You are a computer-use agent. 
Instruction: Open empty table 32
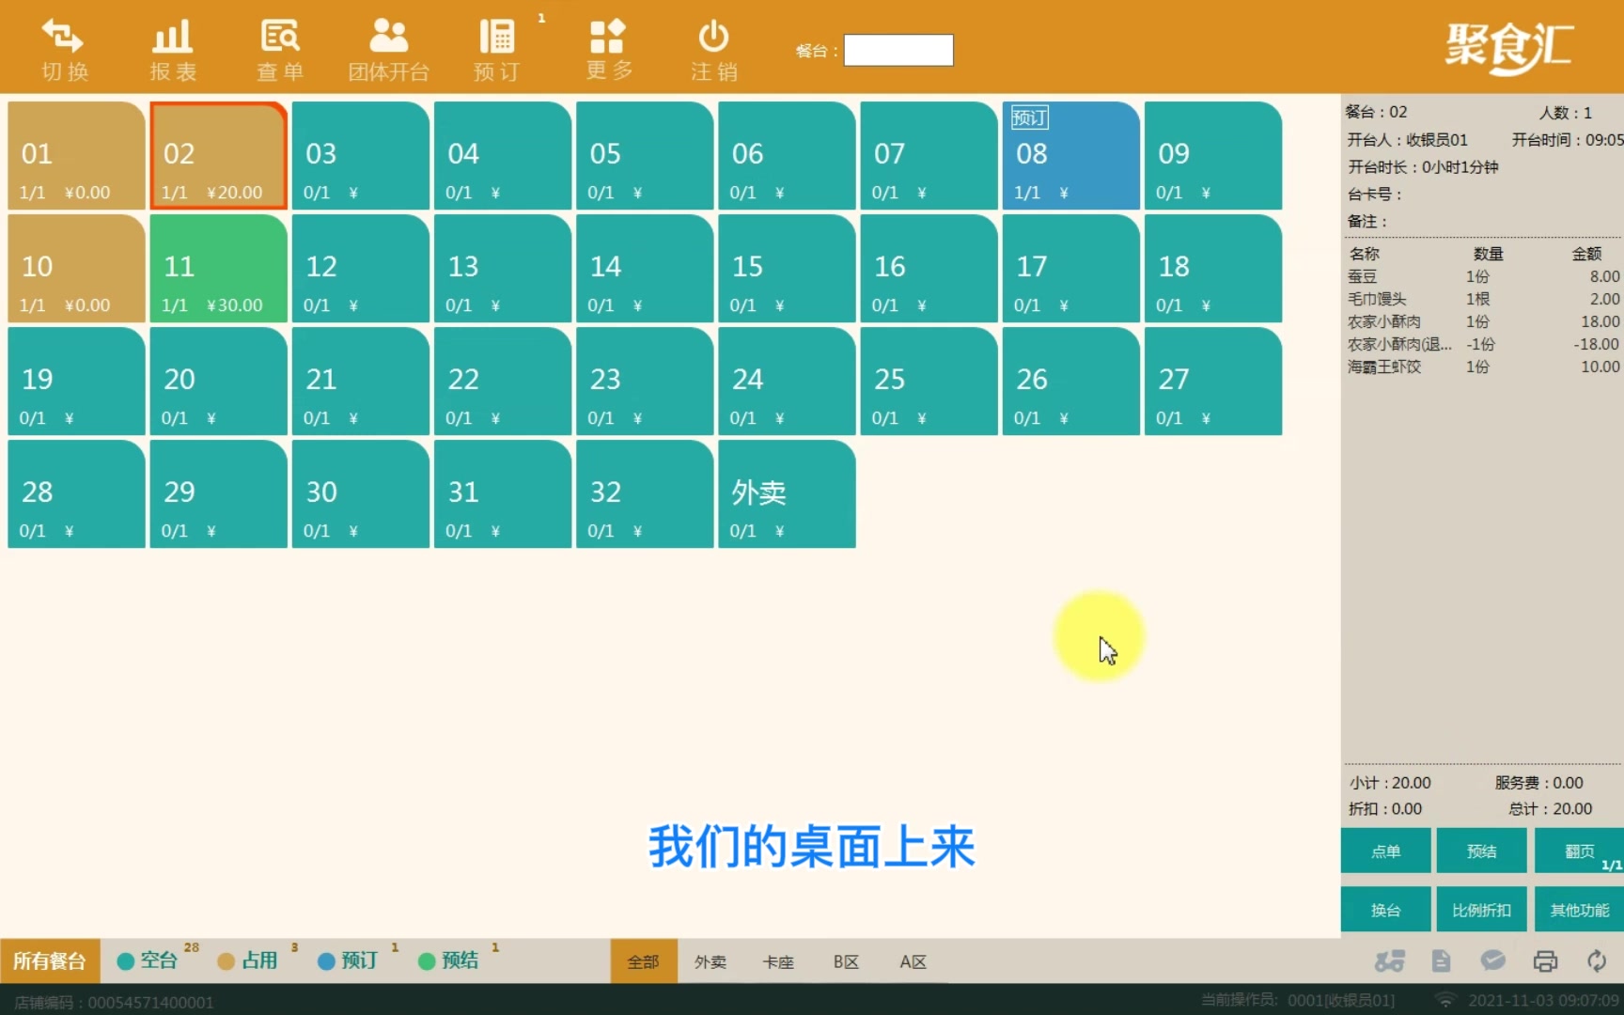tap(645, 493)
